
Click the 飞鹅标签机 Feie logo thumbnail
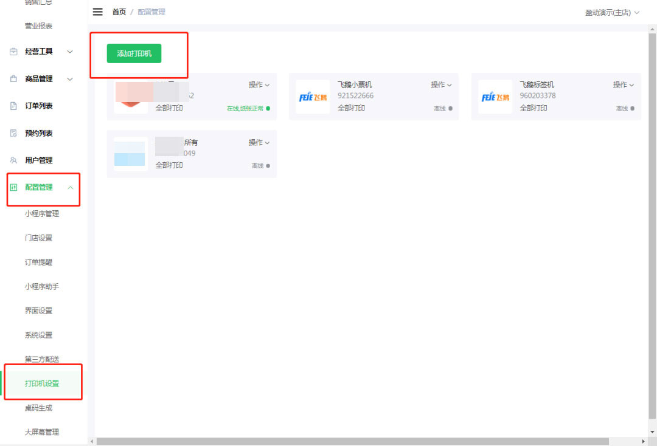coord(495,97)
